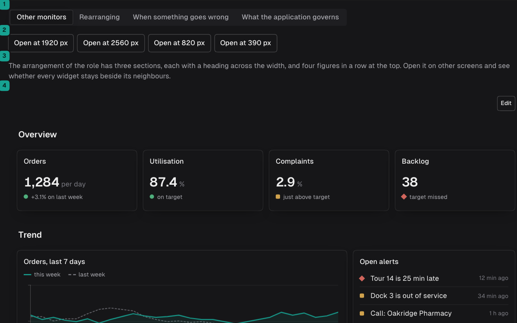Click the dashed line legend marker for last week

[72, 275]
